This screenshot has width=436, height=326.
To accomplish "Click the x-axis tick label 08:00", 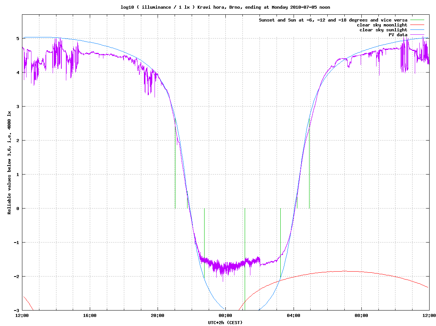I will point(361,315).
